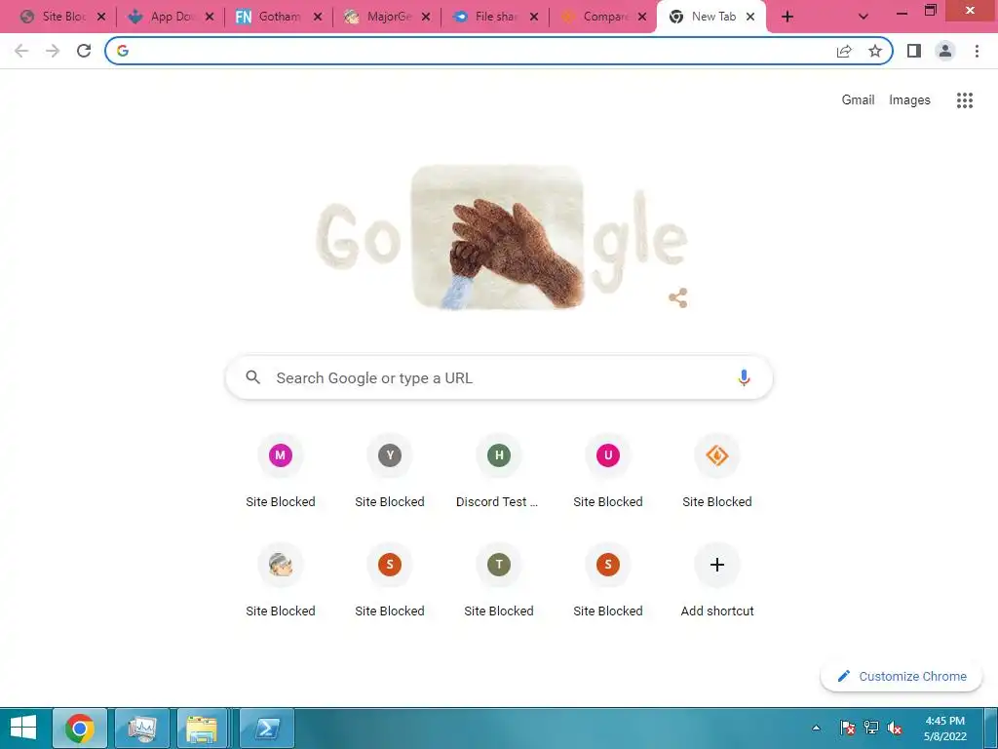The image size is (998, 749).
Task: Click Chrome in the taskbar
Action: 80,728
